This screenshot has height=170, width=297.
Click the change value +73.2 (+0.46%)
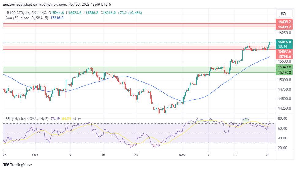tap(130, 13)
